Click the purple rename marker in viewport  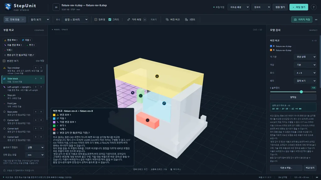pyautogui.click(x=133, y=92)
